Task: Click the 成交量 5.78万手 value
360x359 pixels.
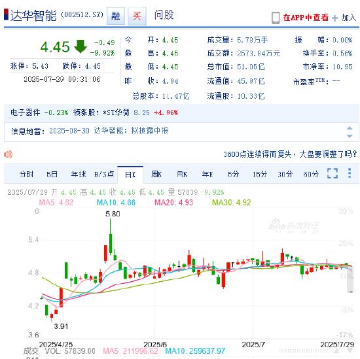Action: pos(252,40)
